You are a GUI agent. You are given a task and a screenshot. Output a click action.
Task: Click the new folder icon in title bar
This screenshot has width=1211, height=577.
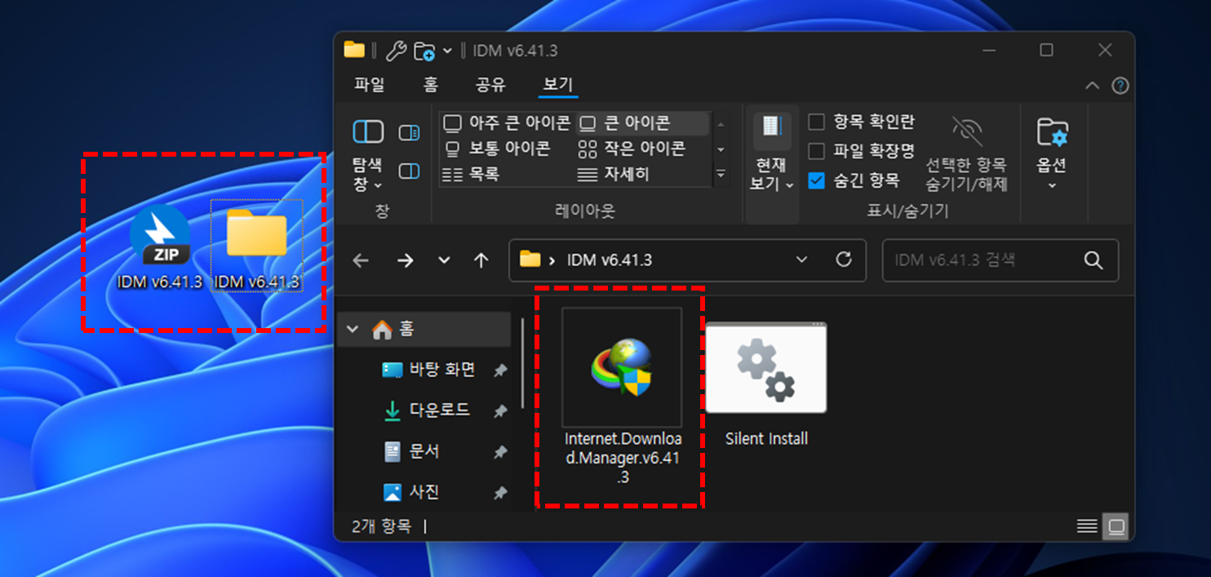424,51
